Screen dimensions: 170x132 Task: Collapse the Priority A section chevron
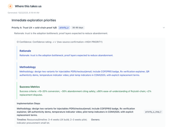click(164, 27)
